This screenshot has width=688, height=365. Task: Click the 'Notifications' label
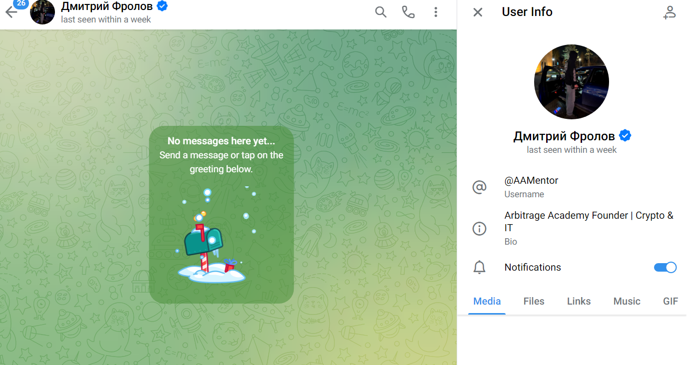pyautogui.click(x=533, y=267)
